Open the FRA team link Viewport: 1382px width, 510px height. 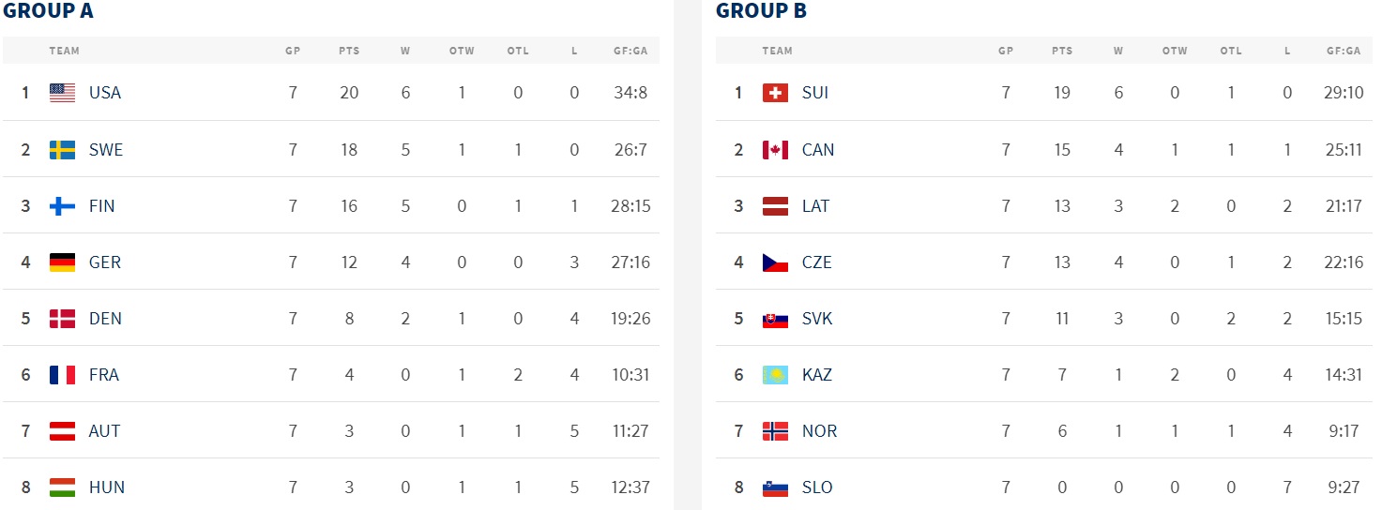pyautogui.click(x=104, y=375)
